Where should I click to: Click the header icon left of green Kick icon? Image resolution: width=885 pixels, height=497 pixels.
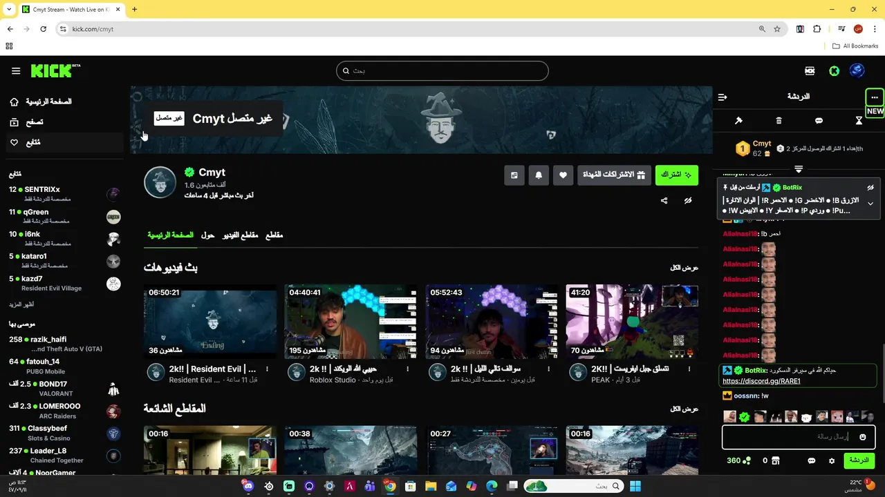tap(810, 70)
